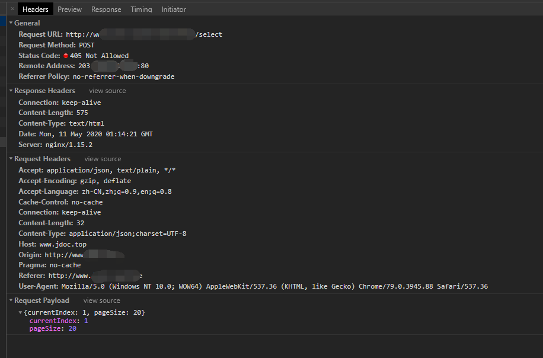Switch to the Headers tab
The height and width of the screenshot is (358, 543).
(x=36, y=9)
